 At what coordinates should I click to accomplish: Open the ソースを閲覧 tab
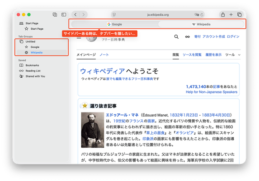click(192, 54)
